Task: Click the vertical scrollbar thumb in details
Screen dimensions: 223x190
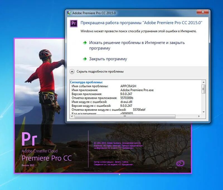Action: [x=203, y=89]
